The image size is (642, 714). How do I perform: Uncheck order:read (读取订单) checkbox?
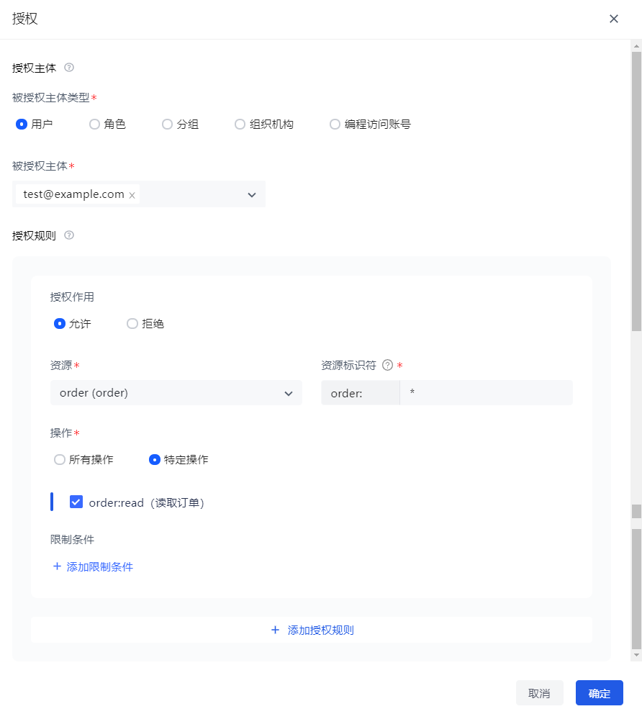[x=76, y=502]
